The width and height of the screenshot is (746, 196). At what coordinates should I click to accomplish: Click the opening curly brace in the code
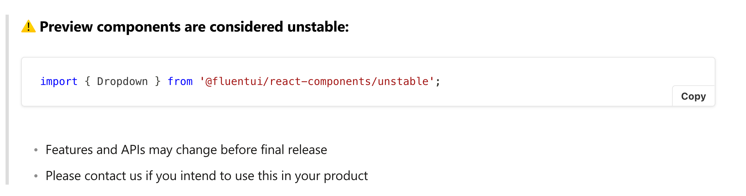click(x=88, y=81)
